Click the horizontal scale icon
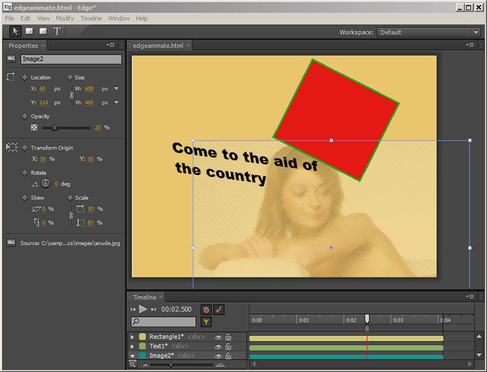 pyautogui.click(x=81, y=209)
